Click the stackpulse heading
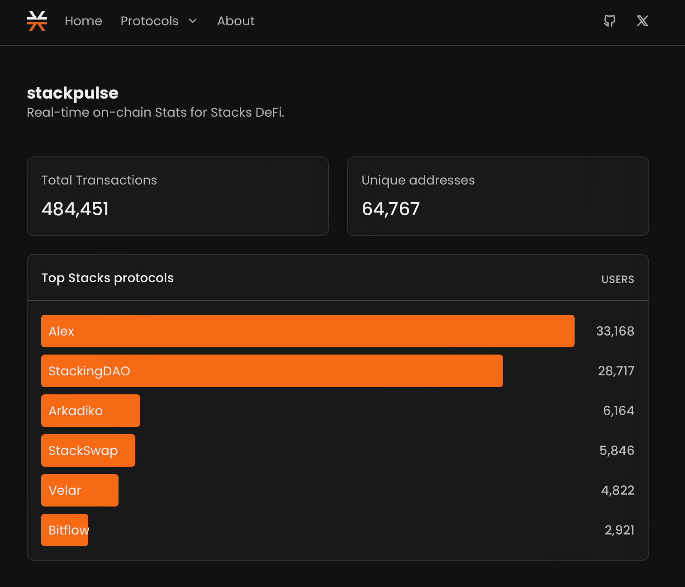The height and width of the screenshot is (587, 685). [72, 93]
